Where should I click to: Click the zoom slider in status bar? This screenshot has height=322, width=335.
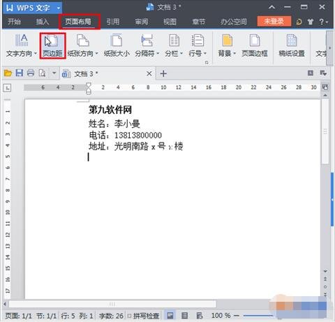tap(258, 316)
